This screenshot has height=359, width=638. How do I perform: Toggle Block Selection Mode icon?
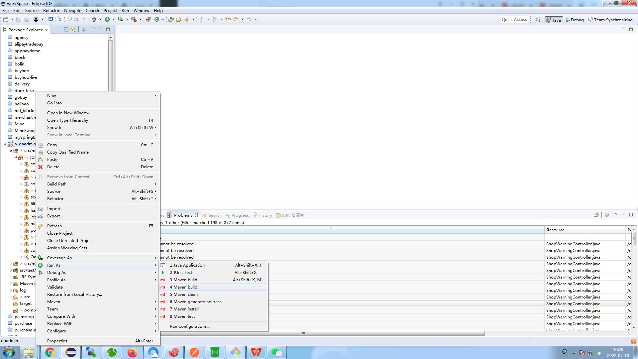(x=77, y=19)
